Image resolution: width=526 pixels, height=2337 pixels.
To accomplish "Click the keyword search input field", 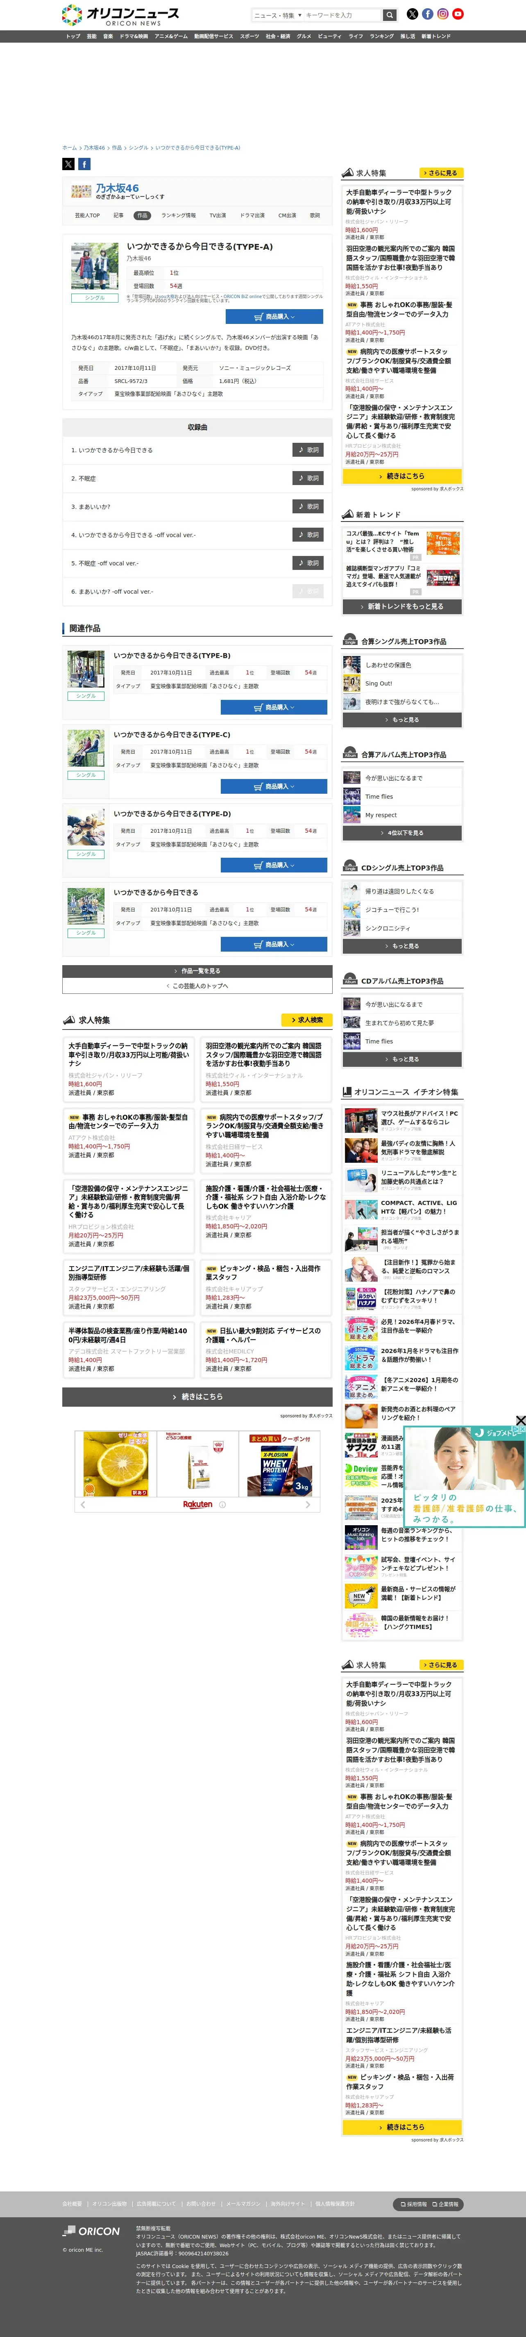I will tap(342, 16).
